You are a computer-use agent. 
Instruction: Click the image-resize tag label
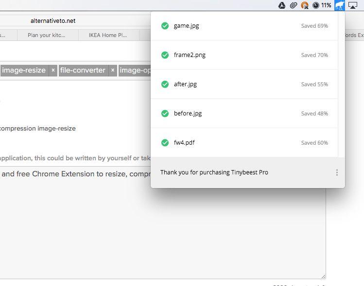24,70
